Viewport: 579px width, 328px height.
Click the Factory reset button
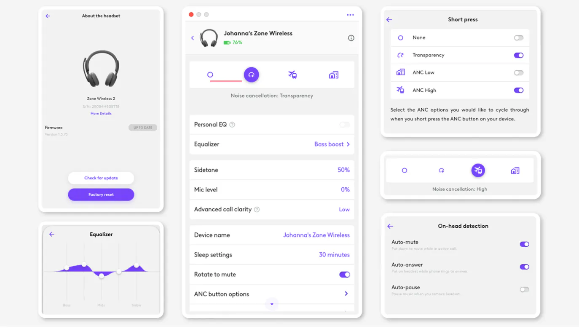pyautogui.click(x=101, y=195)
